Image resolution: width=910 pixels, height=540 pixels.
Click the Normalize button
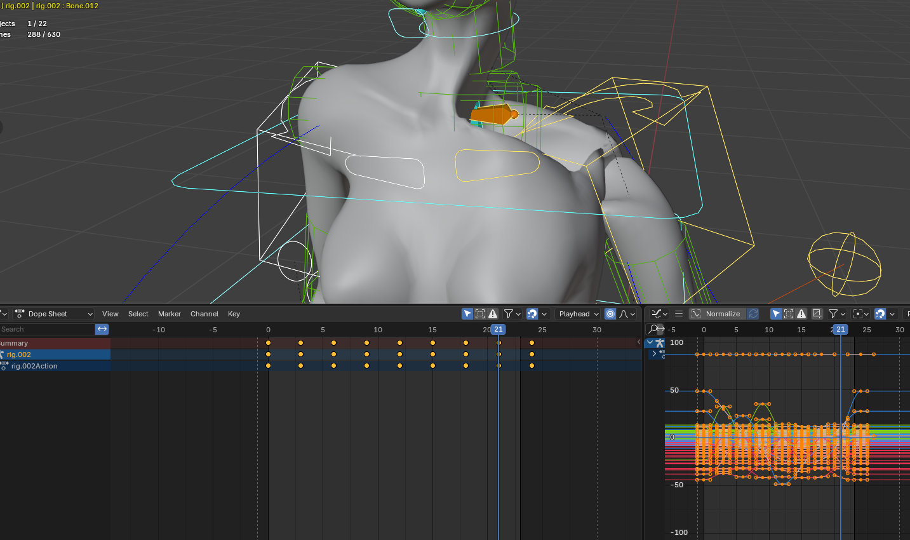pyautogui.click(x=717, y=314)
